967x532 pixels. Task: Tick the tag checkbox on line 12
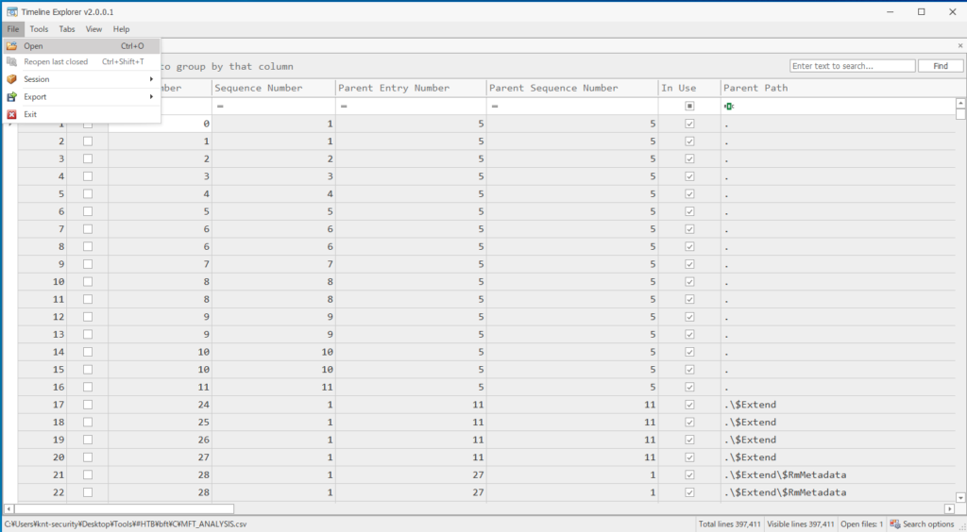pyautogui.click(x=88, y=316)
